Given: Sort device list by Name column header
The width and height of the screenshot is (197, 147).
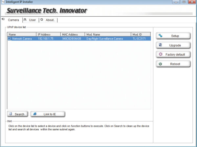Looking at the screenshot, I should click(22, 34).
